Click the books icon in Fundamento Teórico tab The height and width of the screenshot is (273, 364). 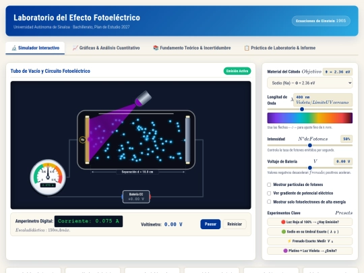coord(156,48)
